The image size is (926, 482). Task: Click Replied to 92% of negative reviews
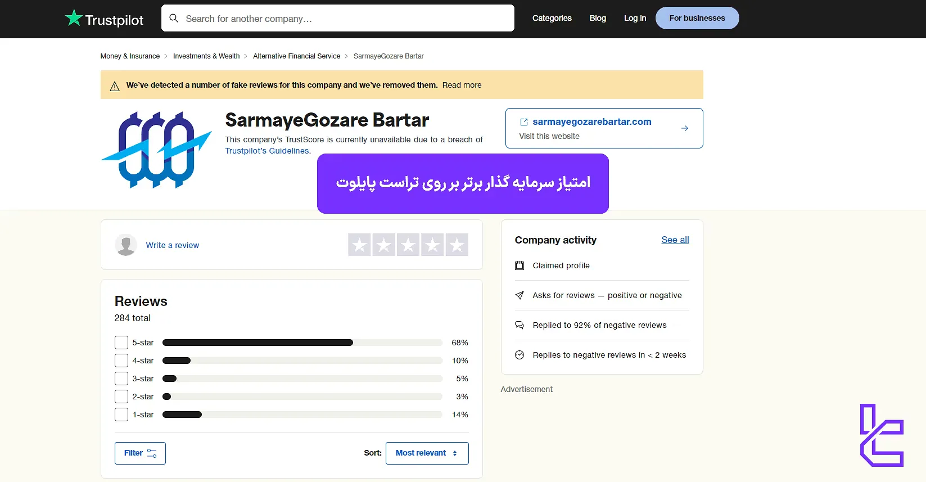click(599, 325)
